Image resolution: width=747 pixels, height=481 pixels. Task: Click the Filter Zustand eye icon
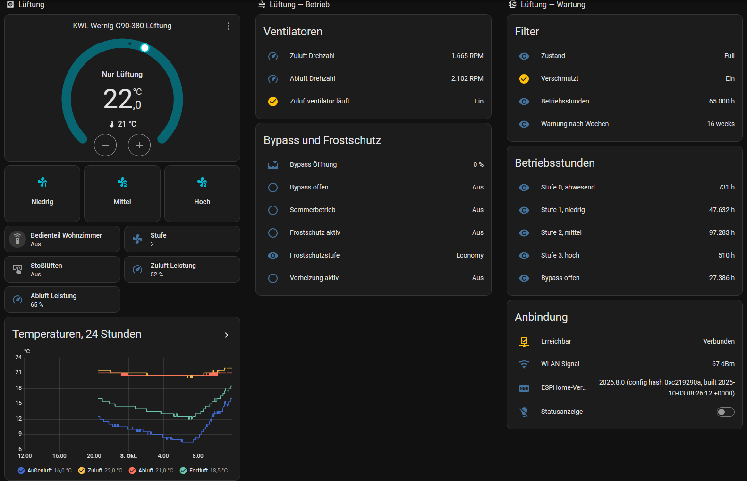point(524,56)
